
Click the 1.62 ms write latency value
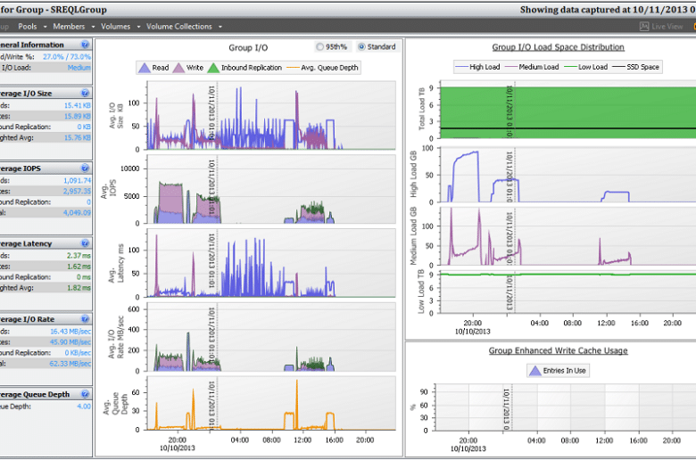[x=79, y=267]
